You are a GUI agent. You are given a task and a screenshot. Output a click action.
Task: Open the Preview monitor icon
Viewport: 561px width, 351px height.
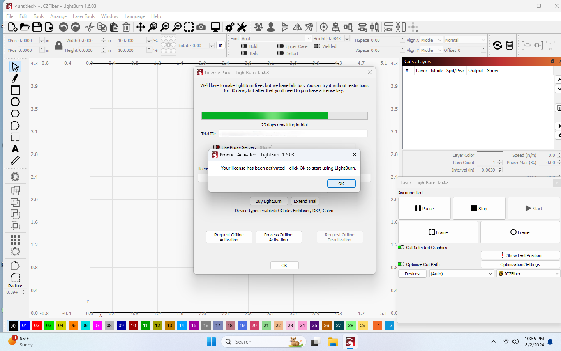point(215,27)
